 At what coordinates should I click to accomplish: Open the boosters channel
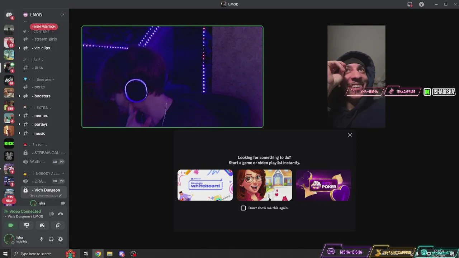(44, 96)
